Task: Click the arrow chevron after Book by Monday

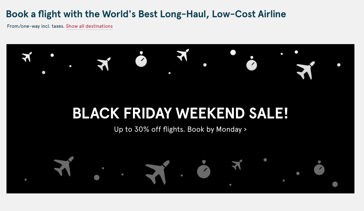Action: [245, 130]
